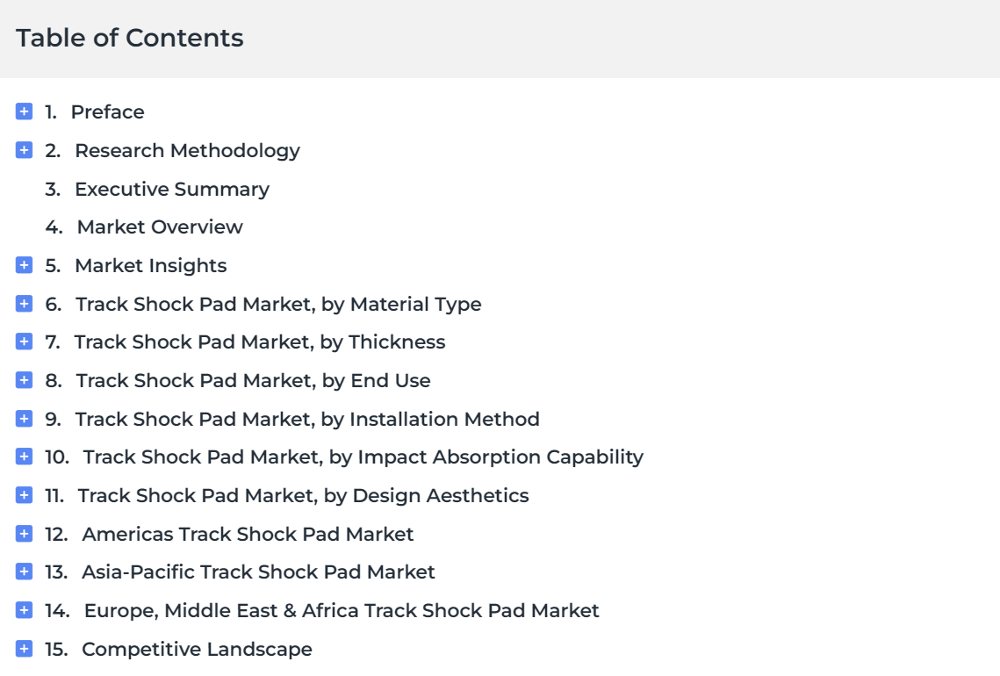Open the Market Overview entry
The image size is (1000, 676).
coord(160,227)
